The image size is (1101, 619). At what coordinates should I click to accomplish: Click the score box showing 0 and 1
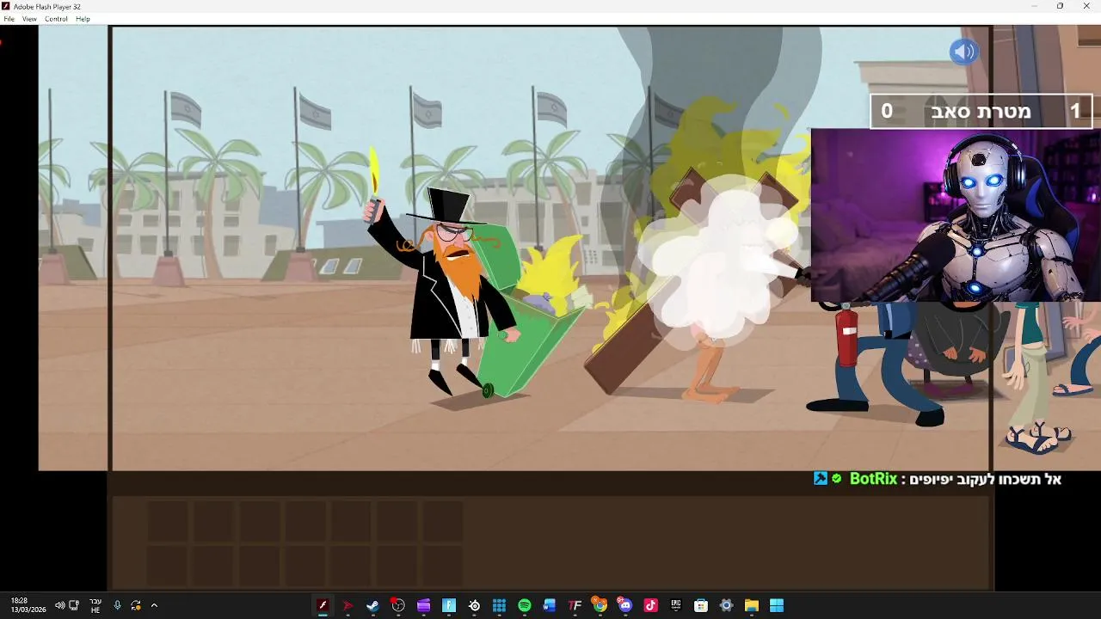[981, 111]
